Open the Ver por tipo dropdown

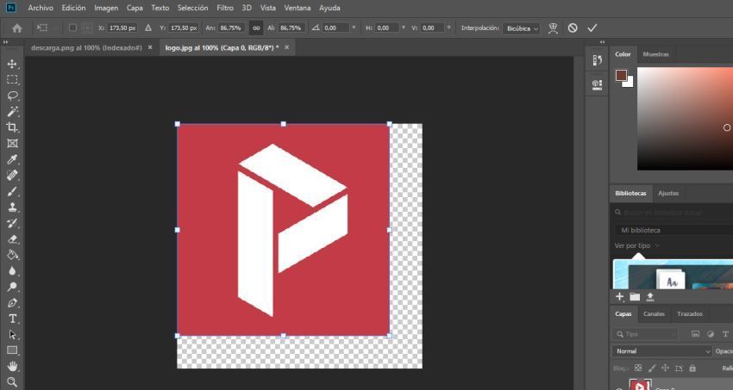[x=637, y=245]
